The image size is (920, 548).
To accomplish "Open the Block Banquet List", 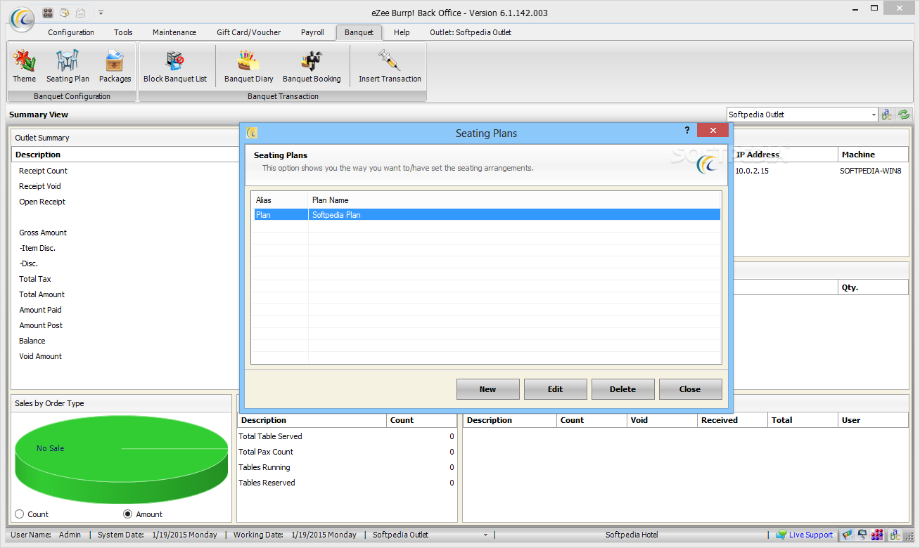I will [175, 67].
